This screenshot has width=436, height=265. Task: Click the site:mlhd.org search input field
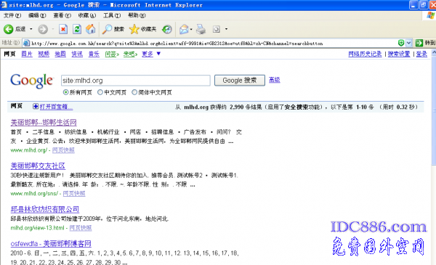point(136,81)
